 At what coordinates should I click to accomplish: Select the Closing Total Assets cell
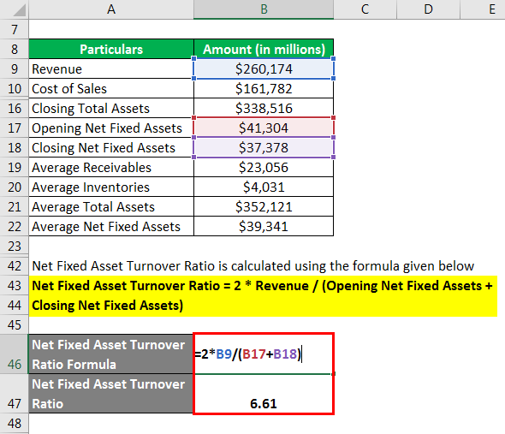coord(111,108)
